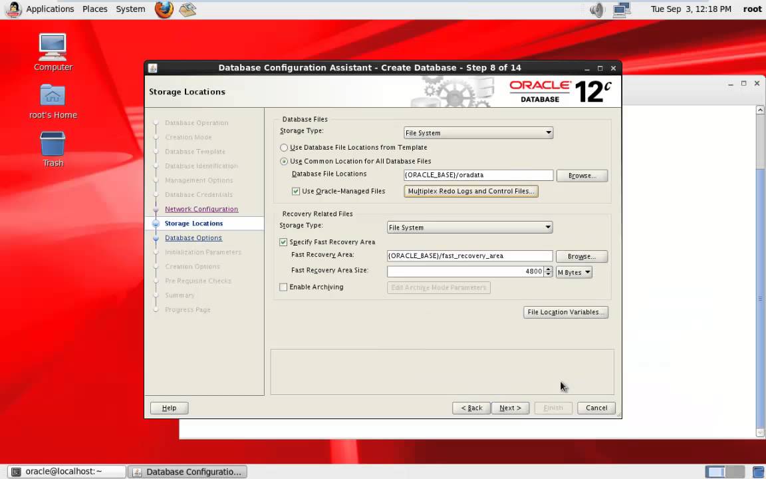Viewport: 766px width, 479px height.
Task: Click Database Credentials step label
Action: click(198, 195)
